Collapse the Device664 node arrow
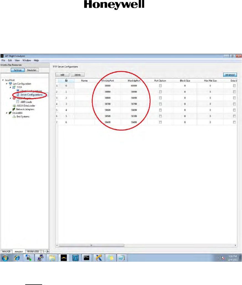 [7, 113]
